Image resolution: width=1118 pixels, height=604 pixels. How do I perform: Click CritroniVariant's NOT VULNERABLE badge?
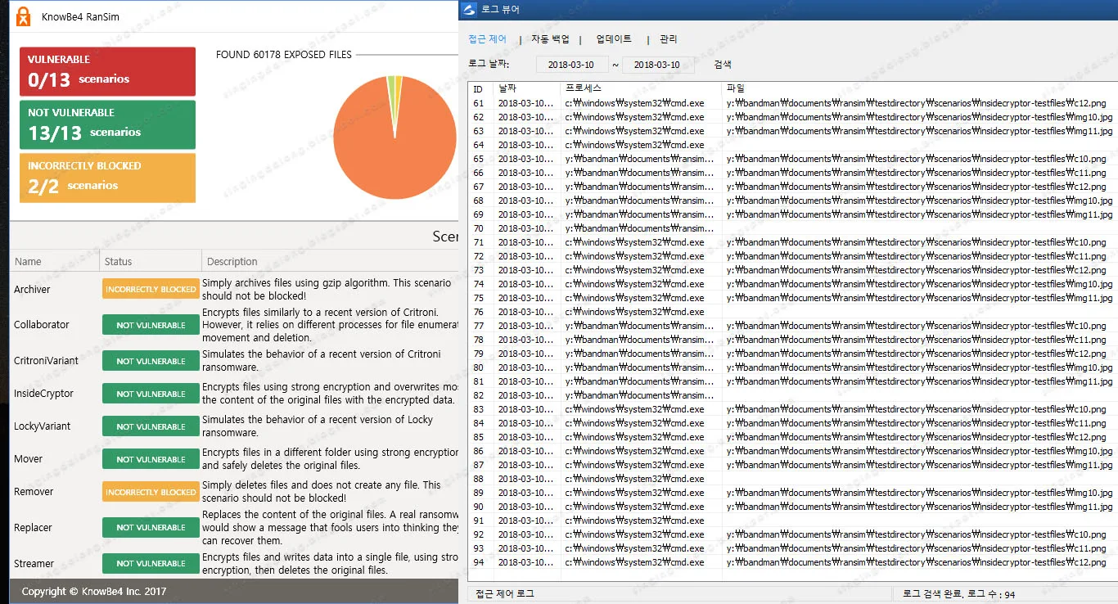click(151, 361)
